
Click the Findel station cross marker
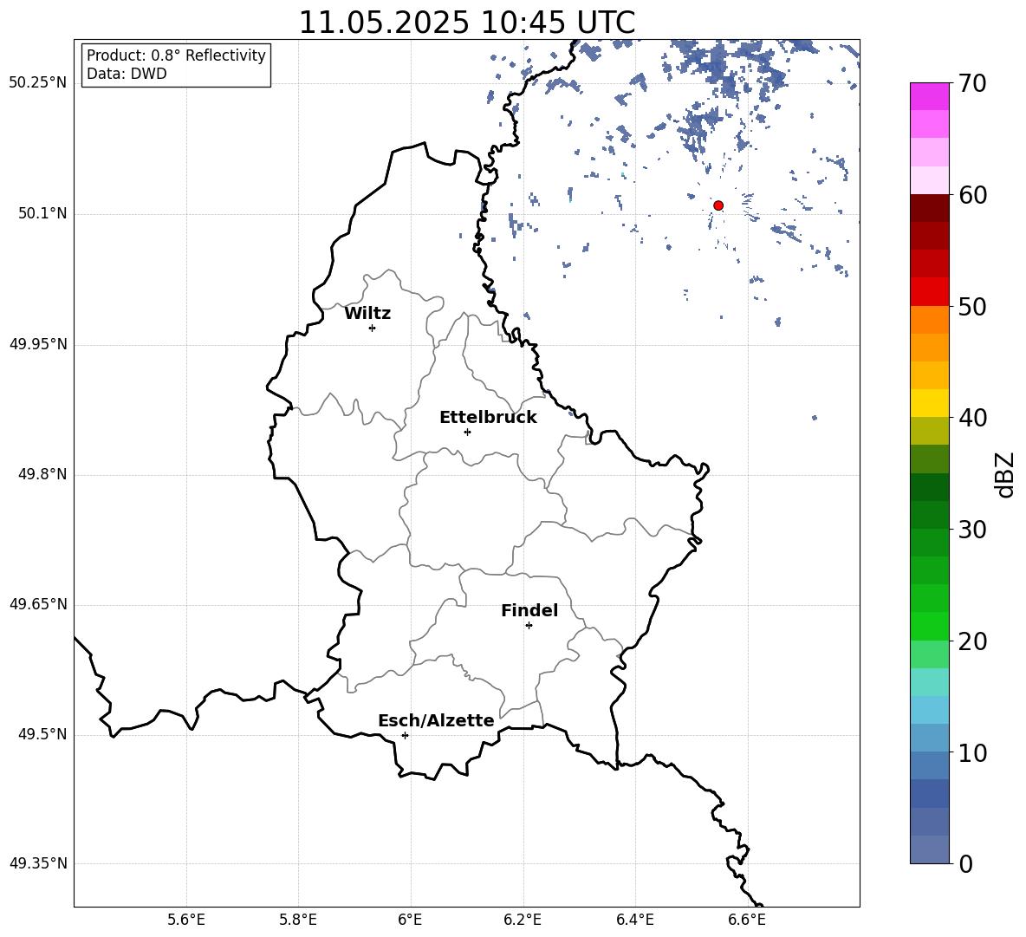coord(529,626)
